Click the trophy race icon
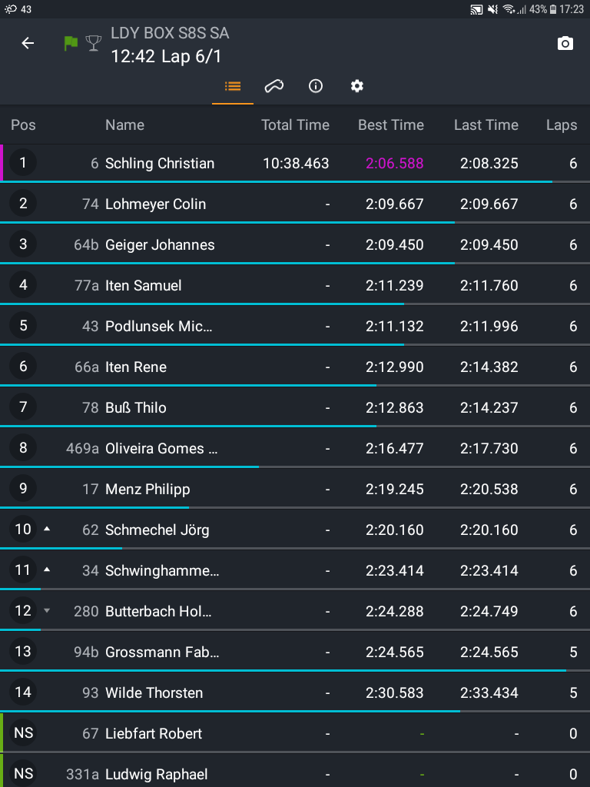The height and width of the screenshot is (787, 590). tap(94, 43)
